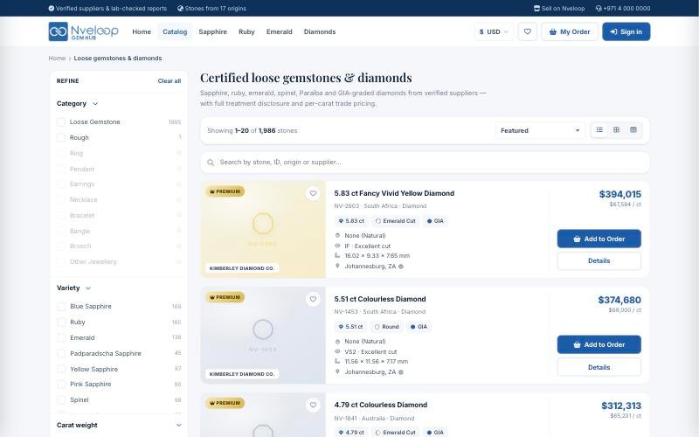Enable Yellow Sapphire filter

(x=61, y=369)
